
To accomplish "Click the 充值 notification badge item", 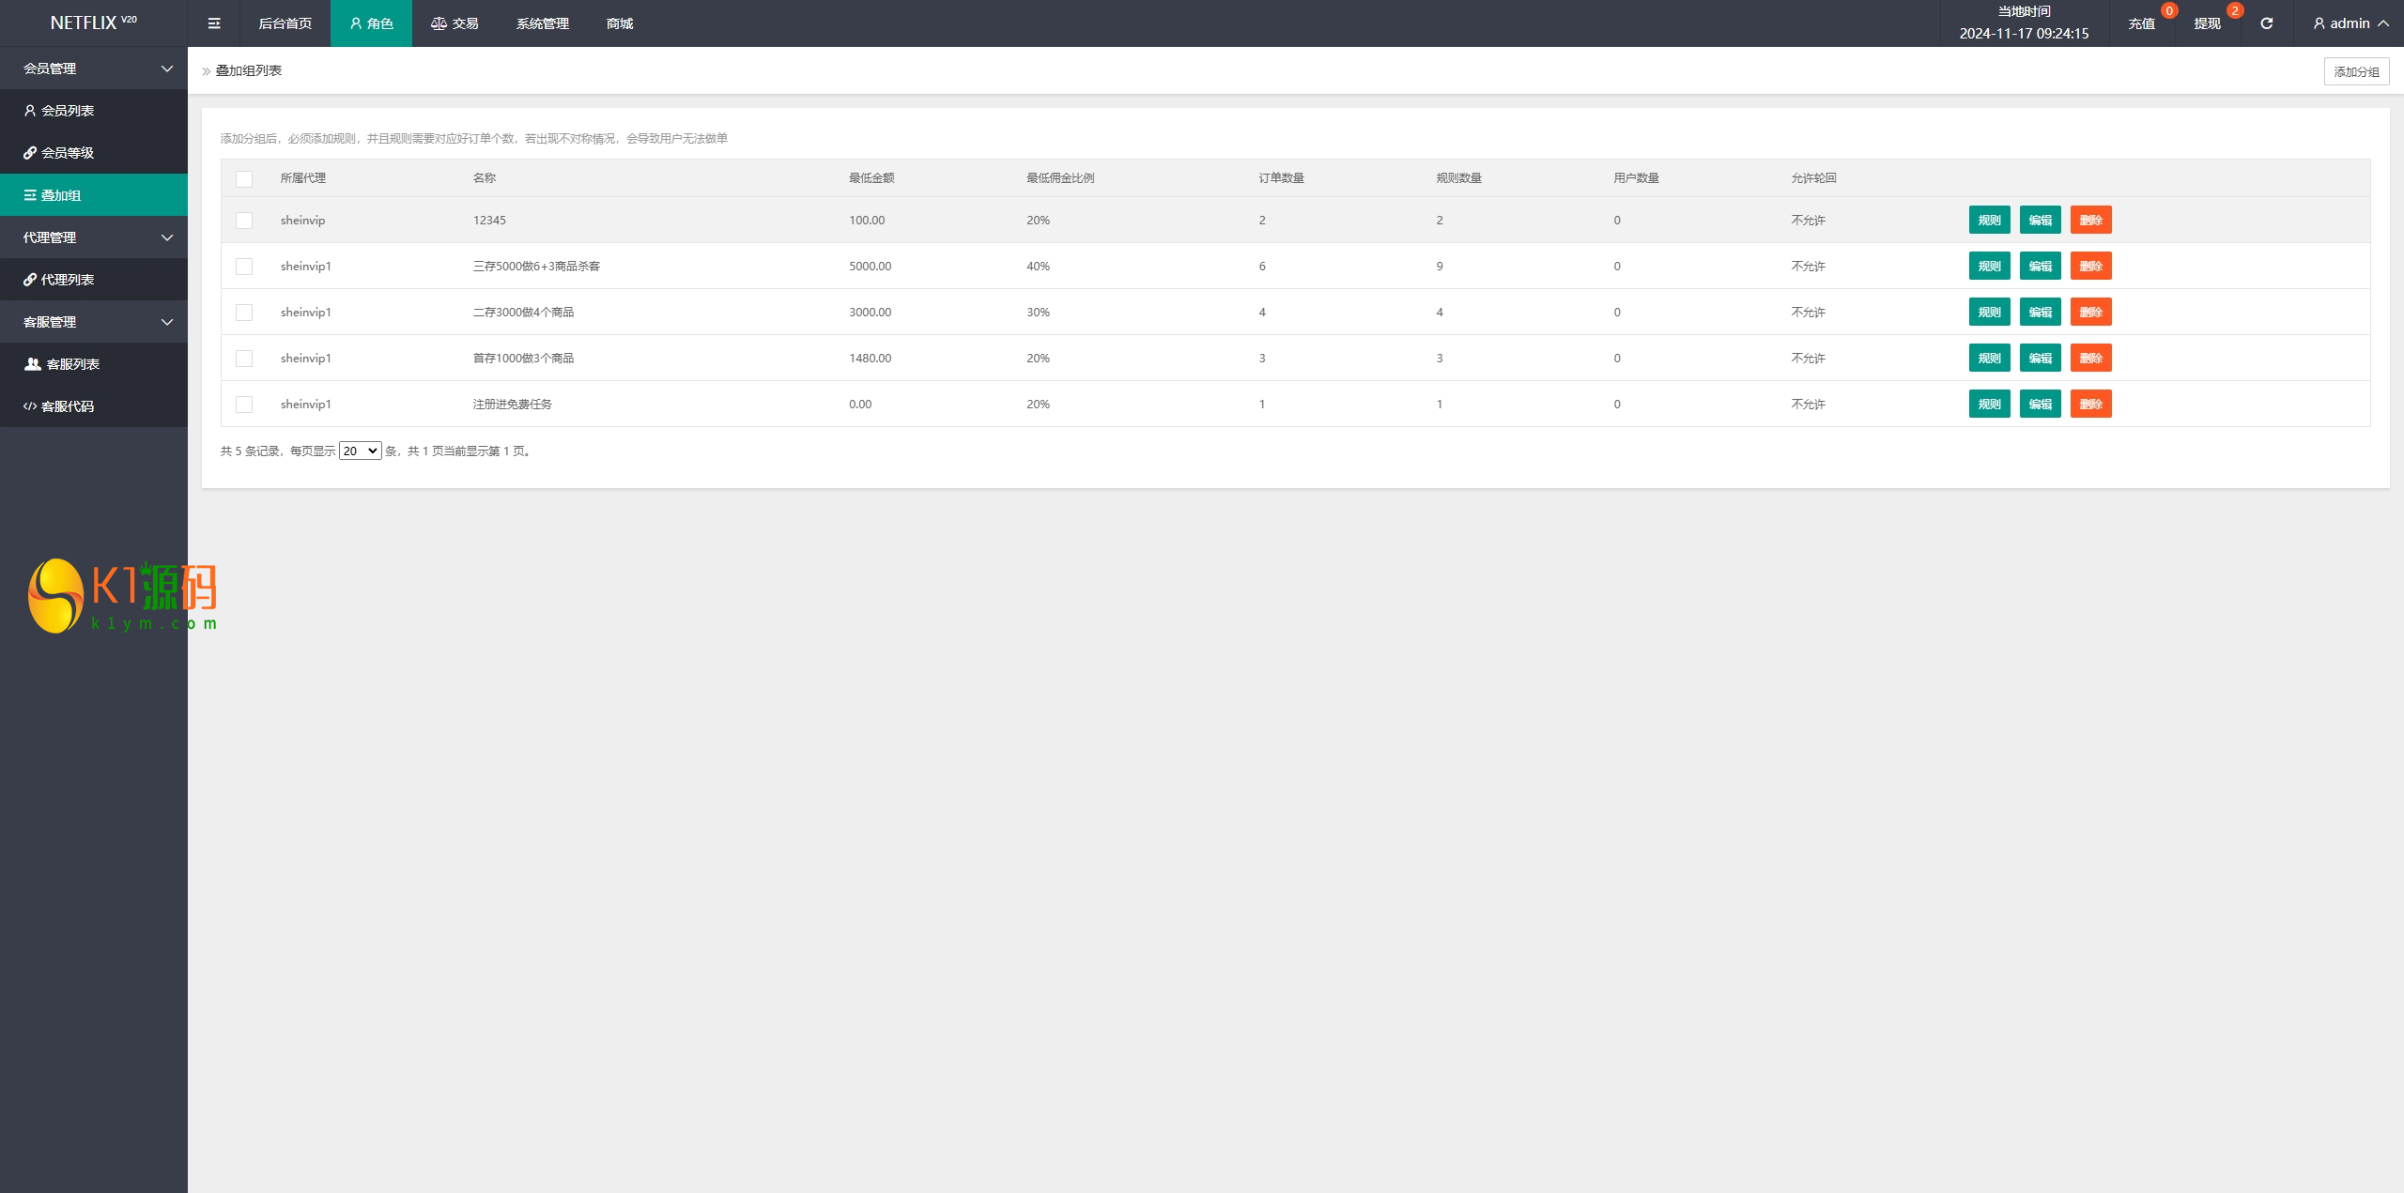I will point(2142,23).
